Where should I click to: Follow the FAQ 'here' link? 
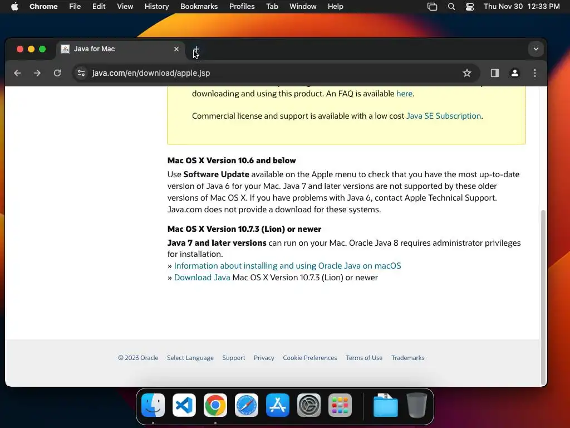pyautogui.click(x=404, y=94)
